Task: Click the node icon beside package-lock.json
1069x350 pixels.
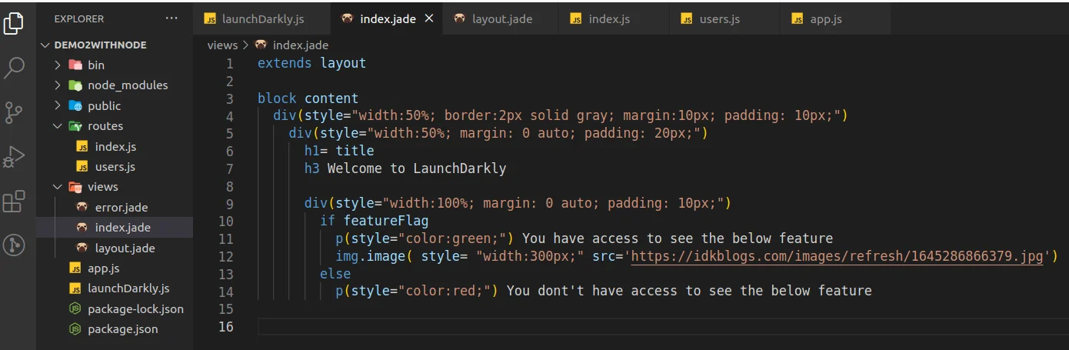Action: tap(75, 309)
